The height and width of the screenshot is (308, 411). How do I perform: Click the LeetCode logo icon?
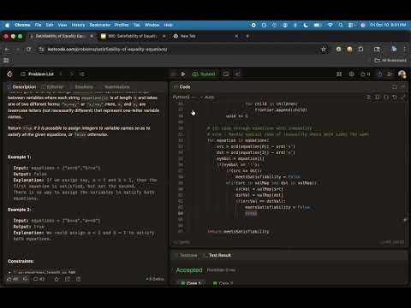9,74
